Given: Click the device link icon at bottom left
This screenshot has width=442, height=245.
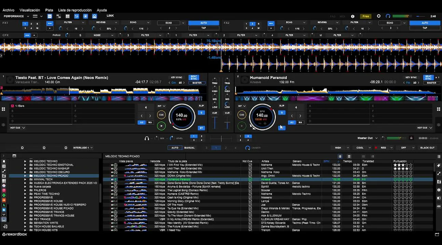Looking at the screenshot, I should point(5,227).
